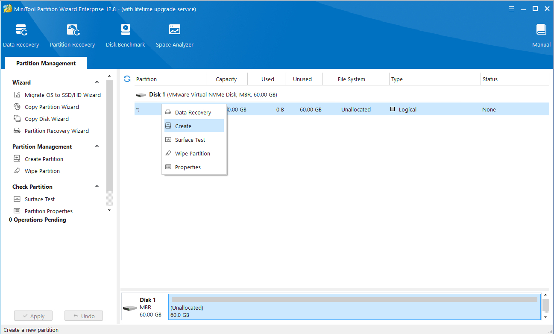This screenshot has width=554, height=334.
Task: Select Wipe Partition in context menu
Action: tap(192, 153)
